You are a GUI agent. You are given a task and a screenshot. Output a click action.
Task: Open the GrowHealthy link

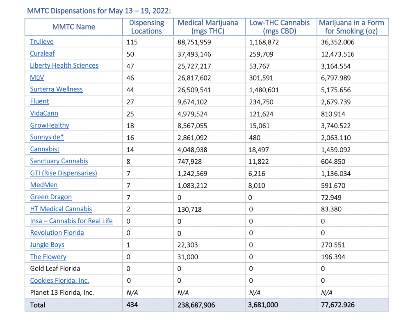50,125
